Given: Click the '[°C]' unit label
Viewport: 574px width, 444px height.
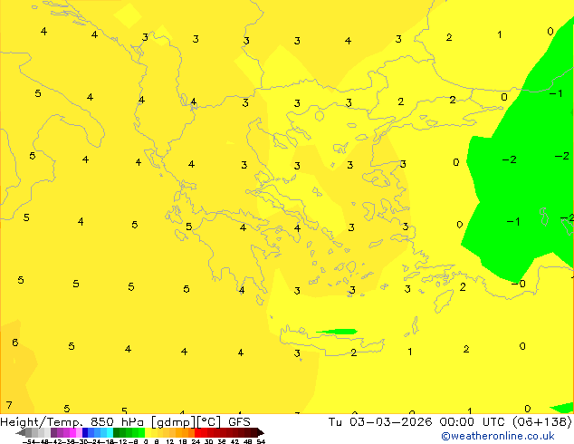Looking at the screenshot, I should coord(209,422).
